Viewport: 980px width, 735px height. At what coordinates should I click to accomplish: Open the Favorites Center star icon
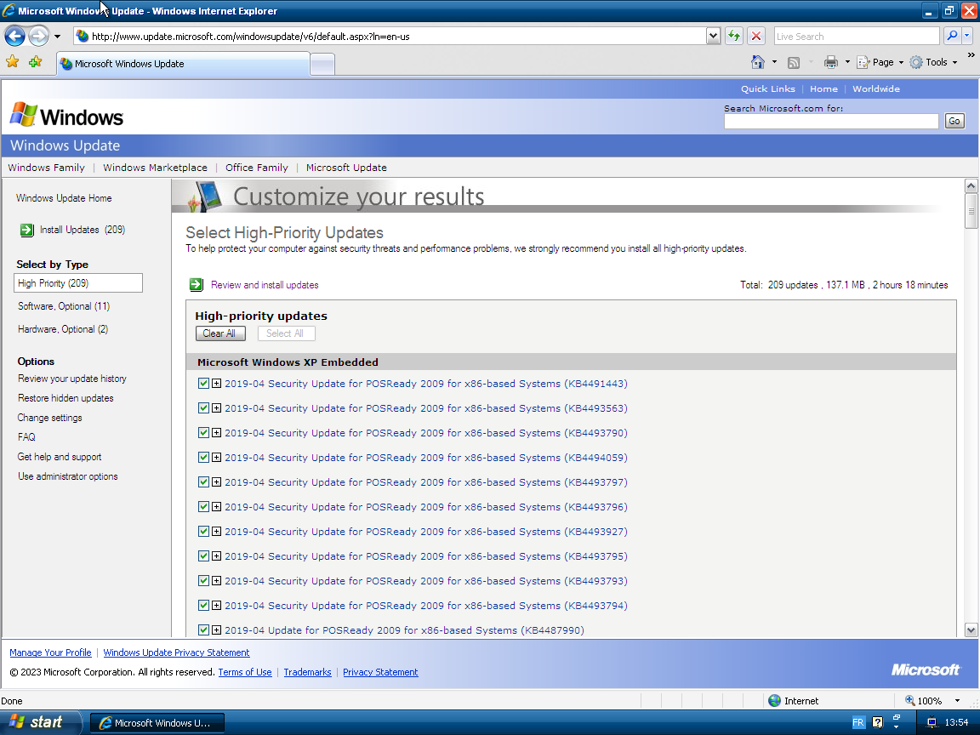(x=13, y=62)
